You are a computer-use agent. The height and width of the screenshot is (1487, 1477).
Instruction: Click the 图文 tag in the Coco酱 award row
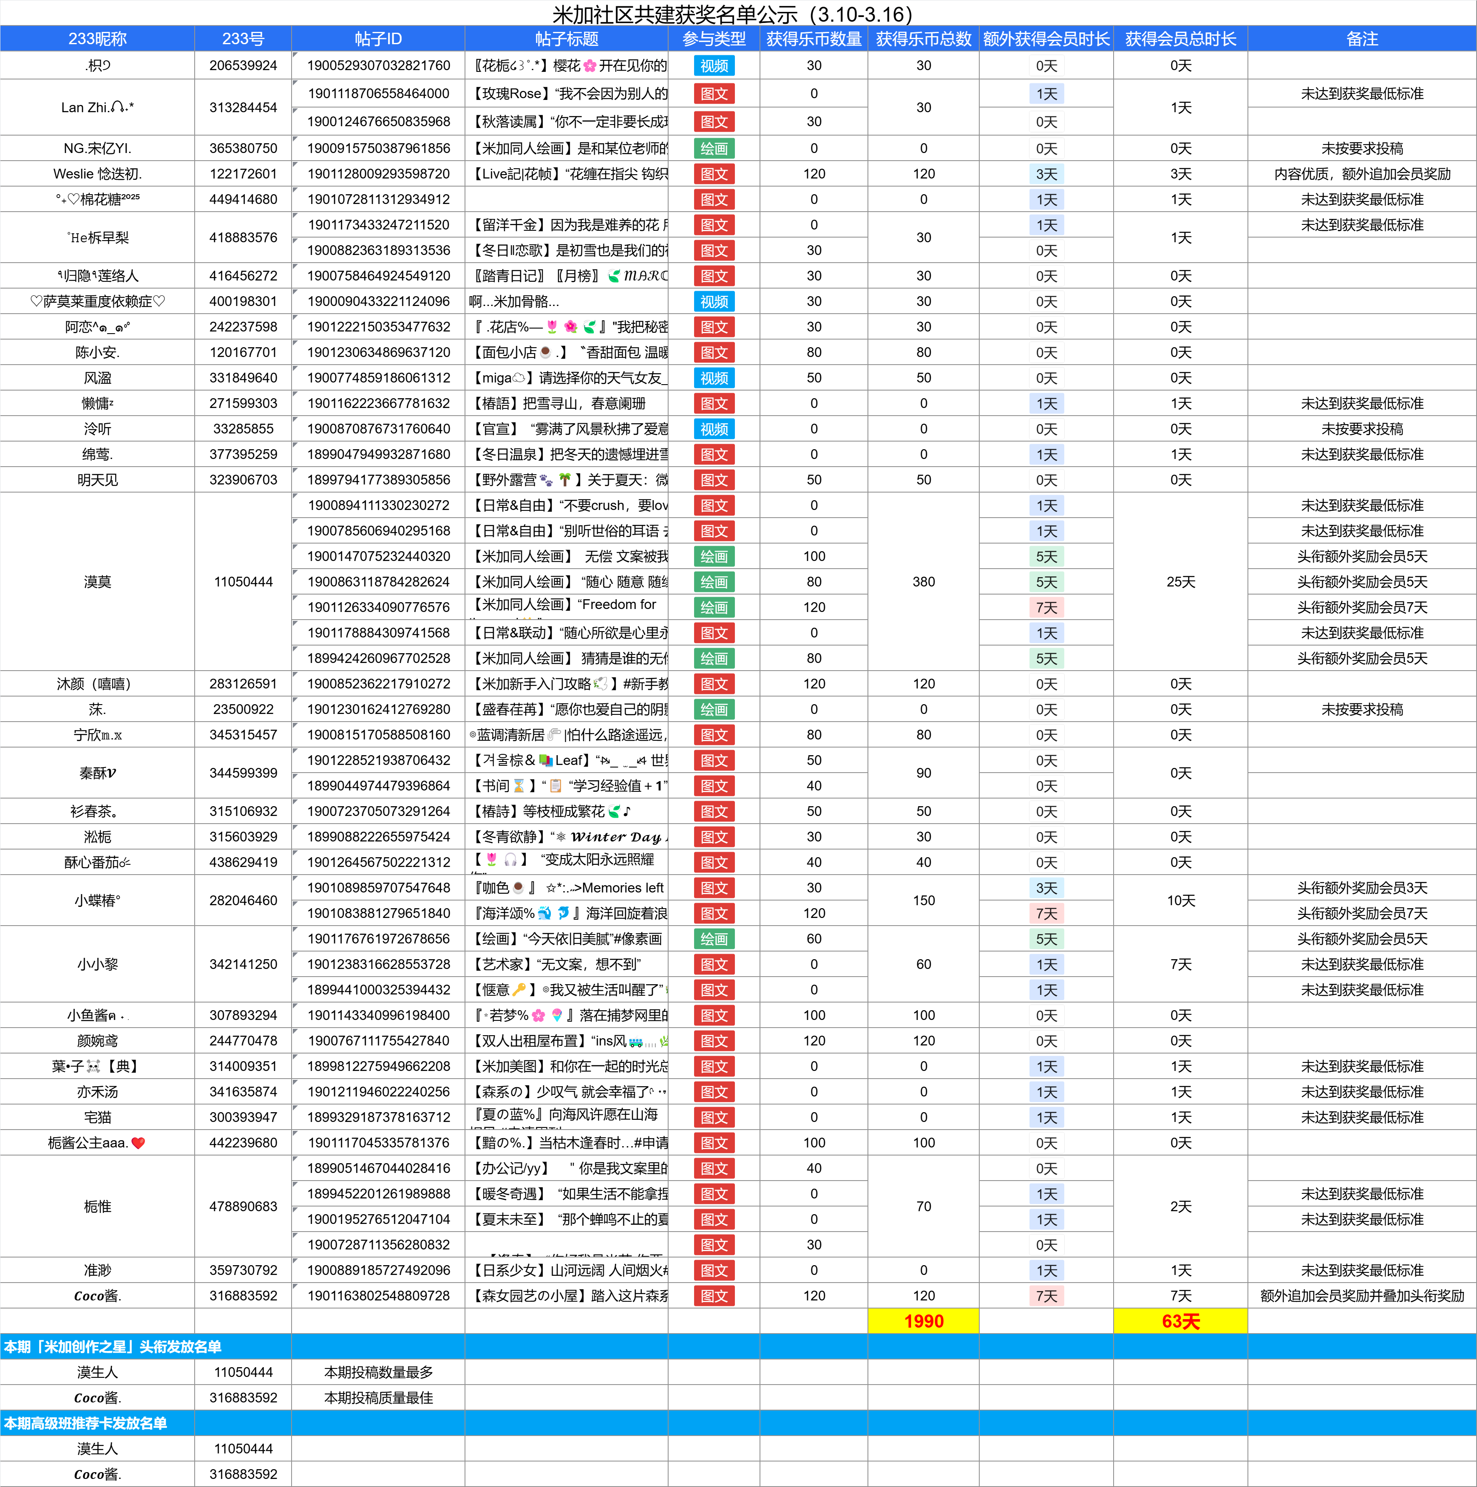point(714,1296)
